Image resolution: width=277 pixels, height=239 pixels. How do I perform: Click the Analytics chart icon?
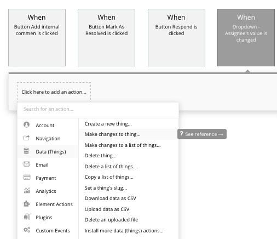pos(27,190)
